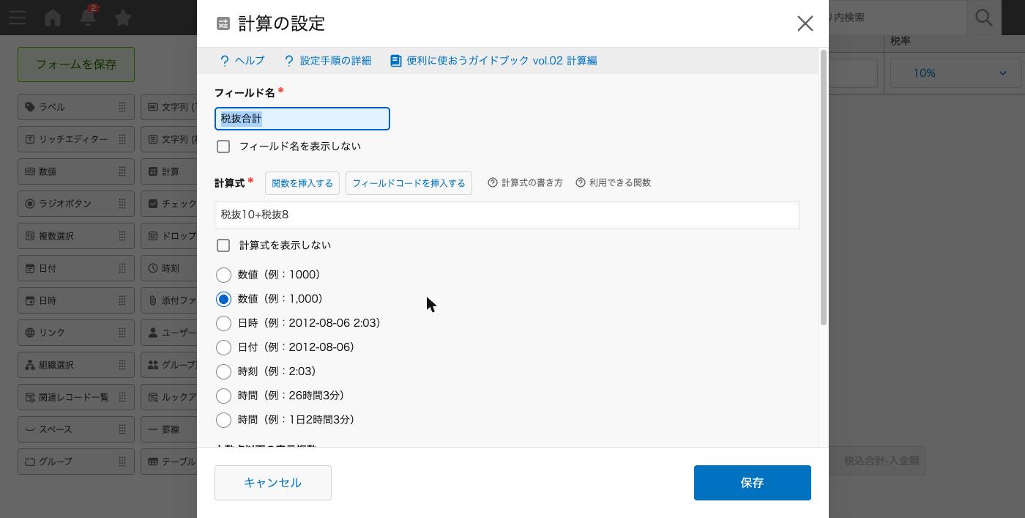Click the 複数選択 field icon
The image size is (1025, 518).
tap(30, 236)
